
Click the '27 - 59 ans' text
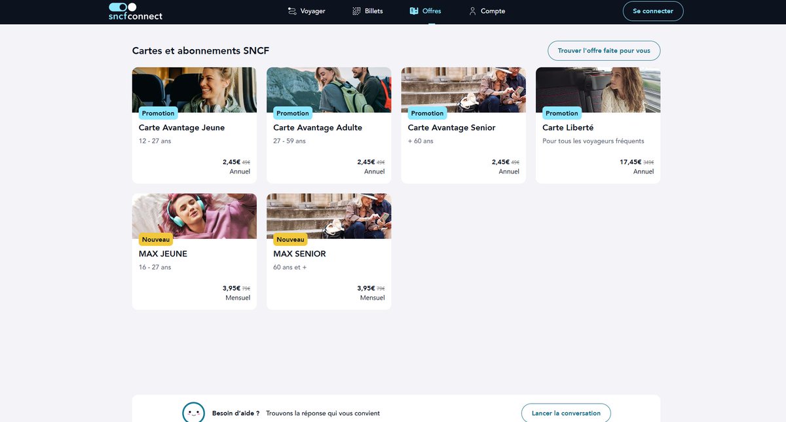290,141
